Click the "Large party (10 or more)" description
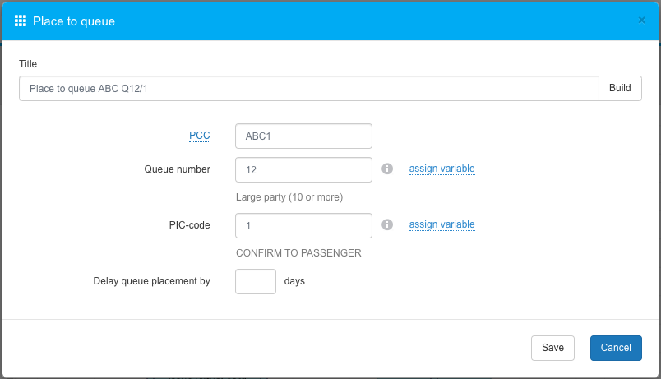661x379 pixels. (x=289, y=197)
